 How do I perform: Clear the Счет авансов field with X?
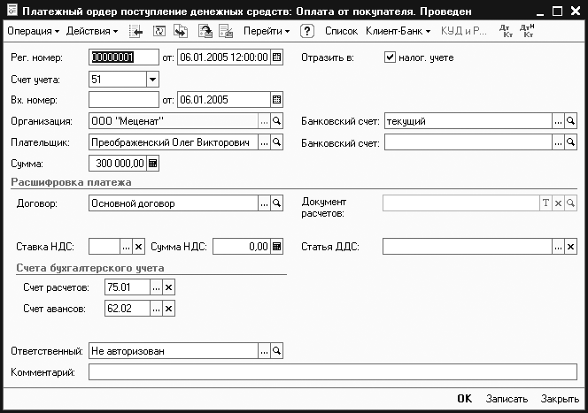point(169,308)
